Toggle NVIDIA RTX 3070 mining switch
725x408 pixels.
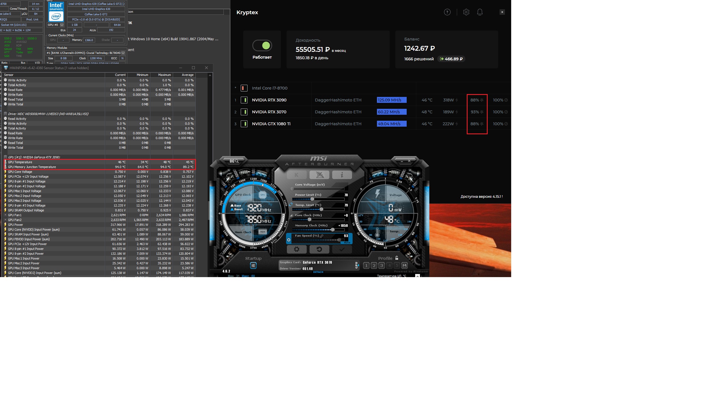(x=244, y=112)
